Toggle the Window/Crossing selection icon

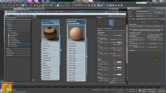coord(31,5)
